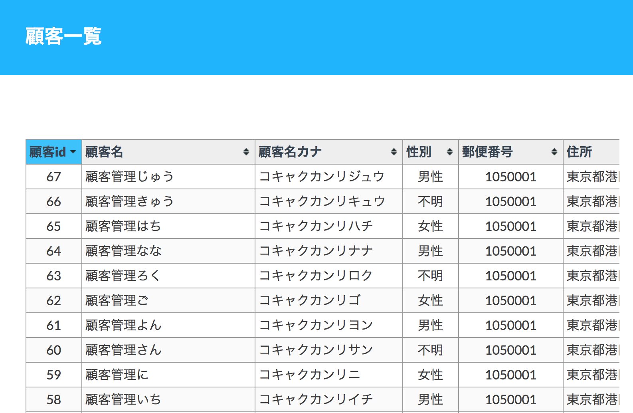This screenshot has width=633, height=413.
Task: Select row with customer id 65
Action: 54,226
